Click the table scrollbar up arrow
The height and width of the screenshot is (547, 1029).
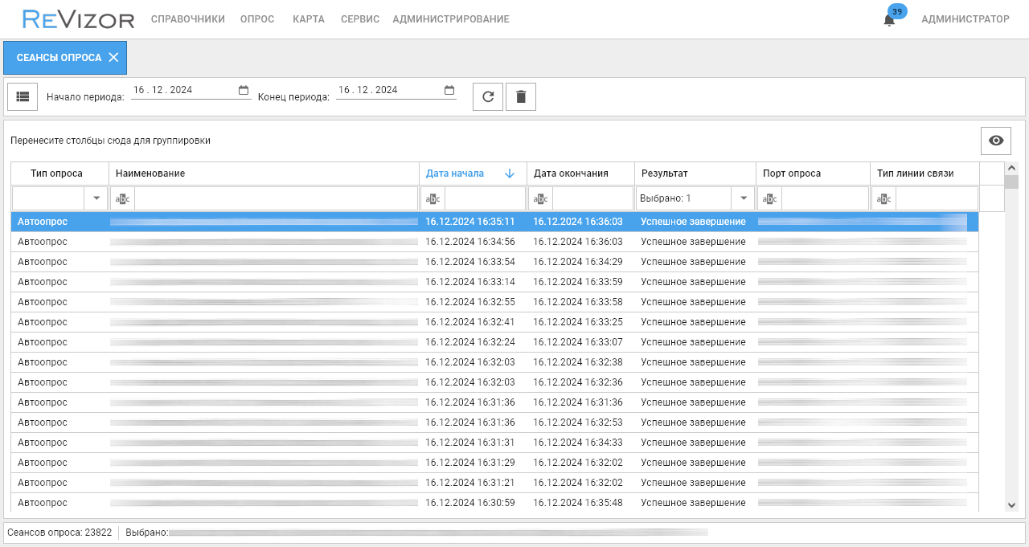(1012, 168)
